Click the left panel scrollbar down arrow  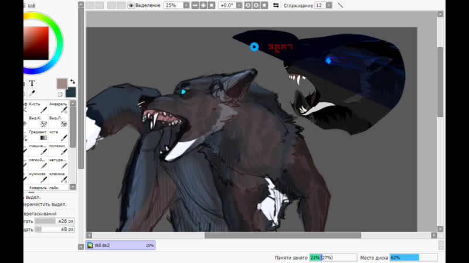tap(81, 247)
